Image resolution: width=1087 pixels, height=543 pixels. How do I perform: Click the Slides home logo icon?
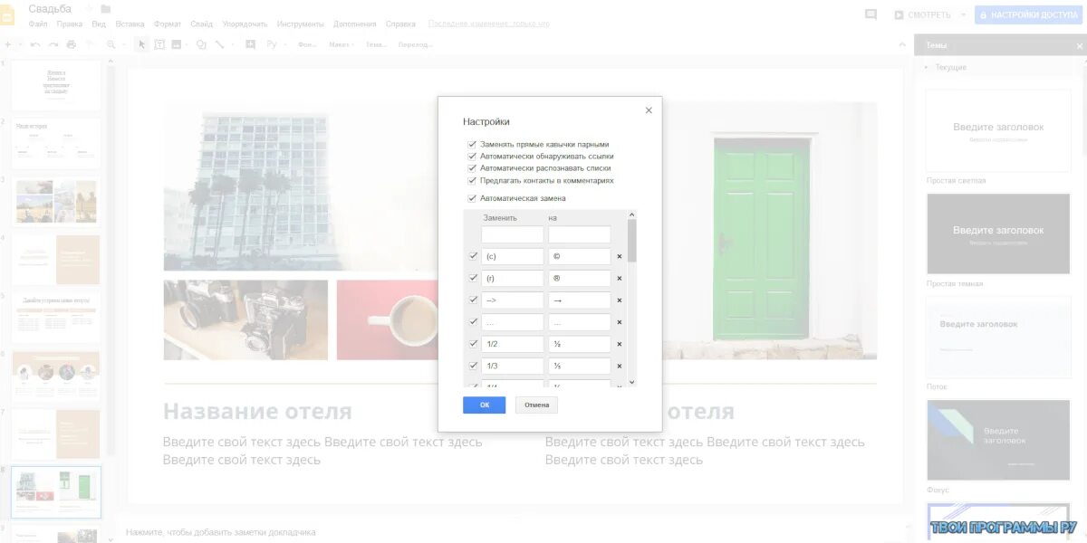pos(8,15)
